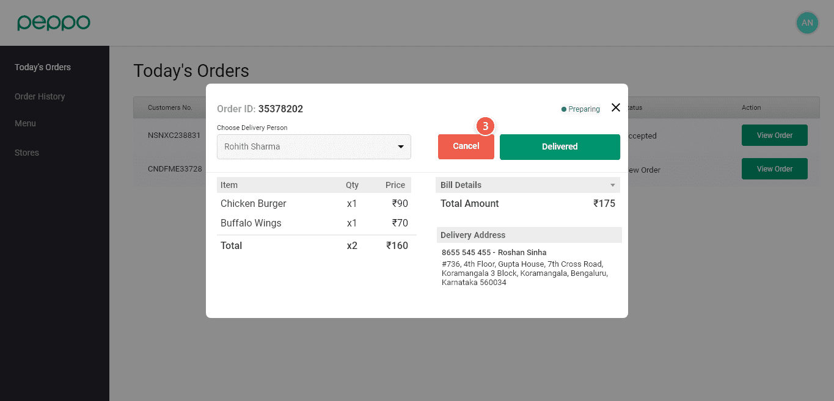Image resolution: width=834 pixels, height=401 pixels.
Task: Click the peppo logo
Action: (54, 23)
